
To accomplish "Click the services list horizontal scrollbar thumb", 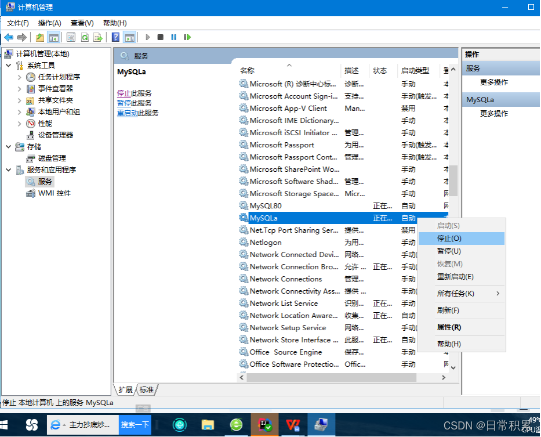I will (332, 378).
